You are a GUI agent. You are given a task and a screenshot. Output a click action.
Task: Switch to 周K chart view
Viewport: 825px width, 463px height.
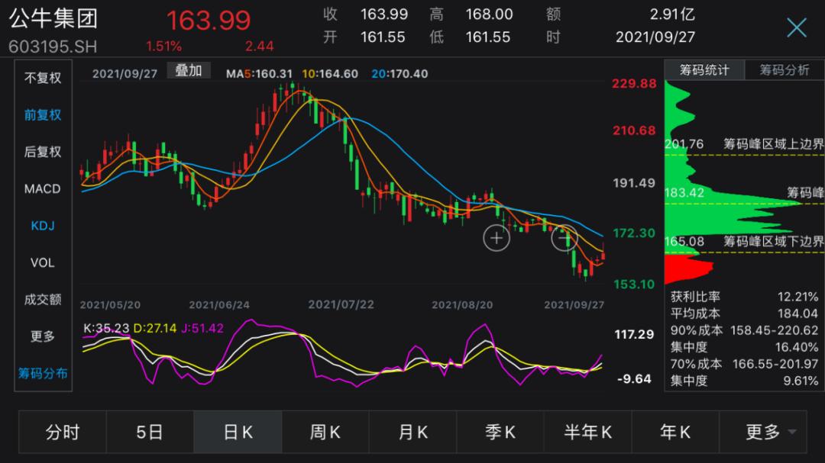click(325, 432)
